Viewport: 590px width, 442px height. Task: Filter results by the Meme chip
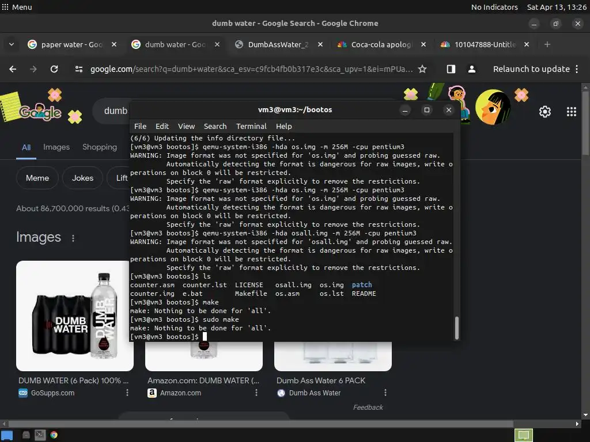pos(37,178)
